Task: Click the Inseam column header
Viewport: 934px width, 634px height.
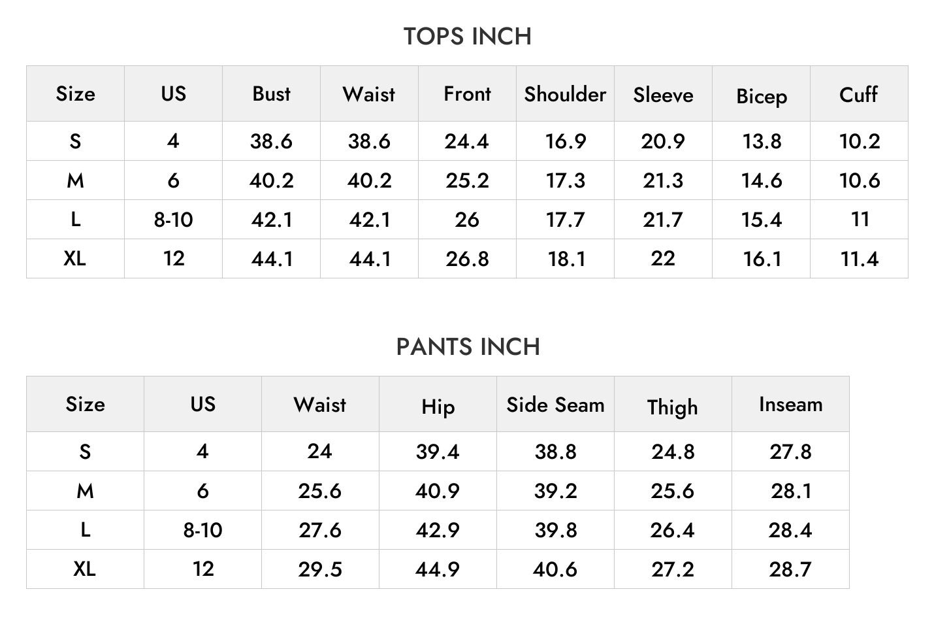Action: coord(790,405)
